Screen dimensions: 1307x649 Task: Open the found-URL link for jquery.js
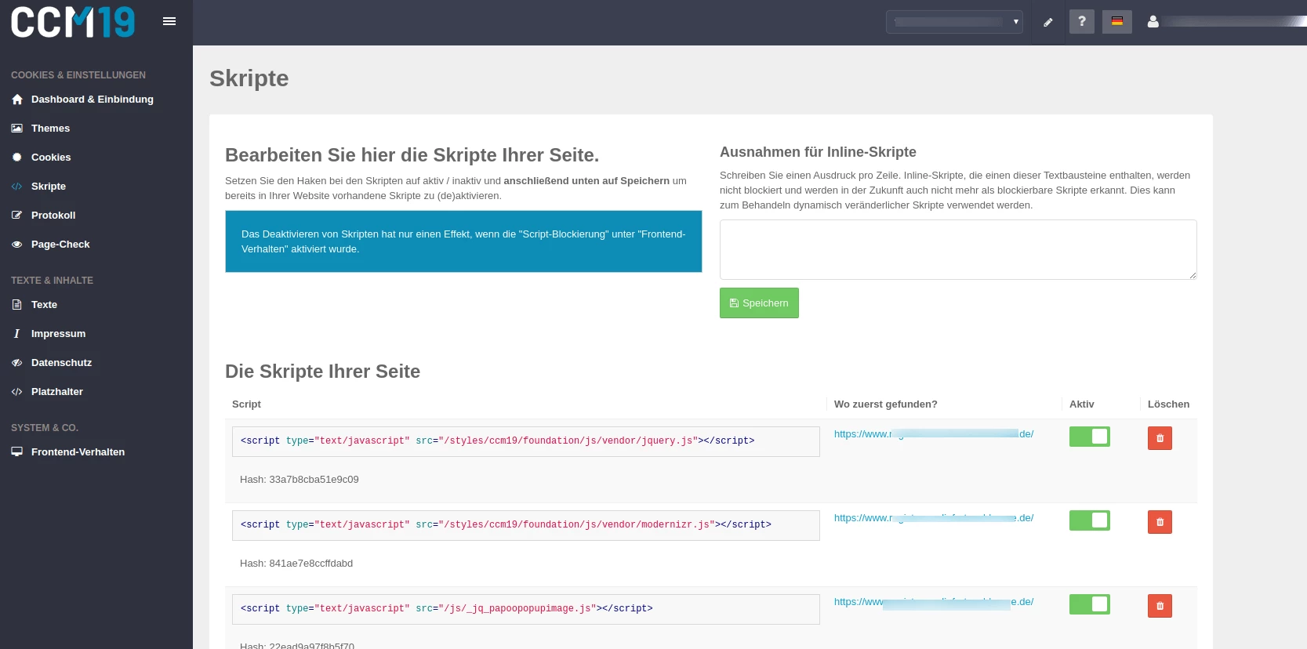pyautogui.click(x=933, y=434)
